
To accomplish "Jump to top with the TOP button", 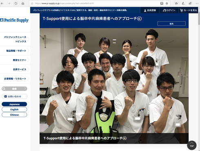I will coord(192,145).
